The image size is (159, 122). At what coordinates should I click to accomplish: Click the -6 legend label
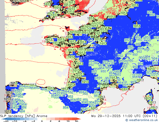(25, 121)
